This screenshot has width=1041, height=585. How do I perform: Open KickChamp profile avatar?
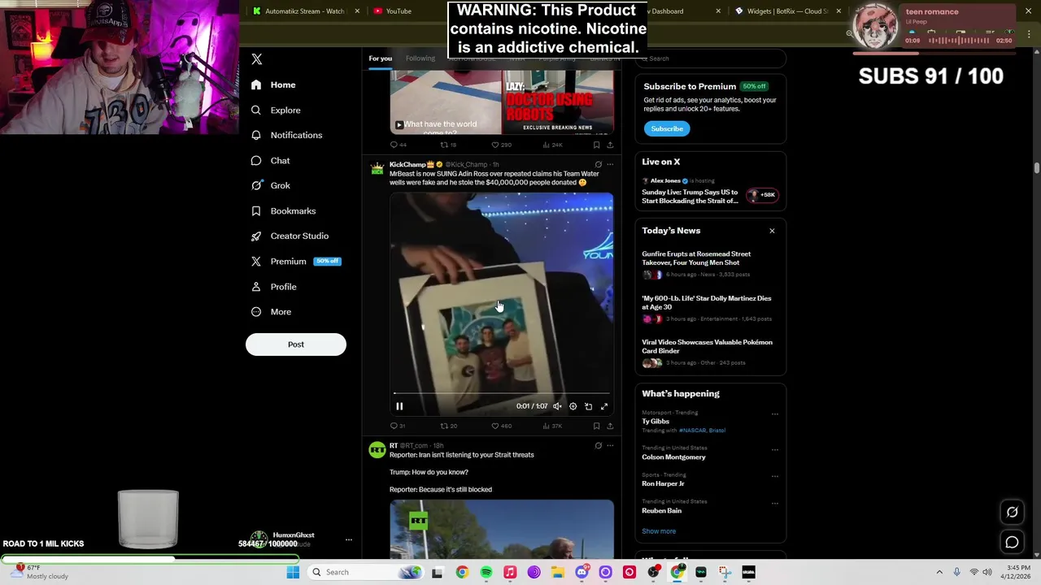pyautogui.click(x=377, y=169)
